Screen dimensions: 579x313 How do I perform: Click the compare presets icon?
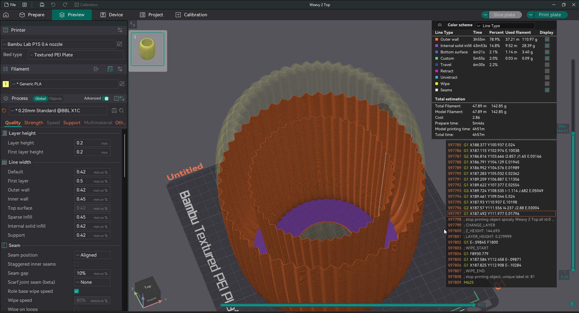click(122, 98)
